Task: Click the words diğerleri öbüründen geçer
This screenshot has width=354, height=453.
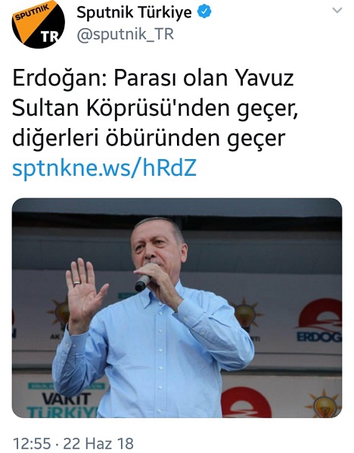Action: (x=148, y=138)
